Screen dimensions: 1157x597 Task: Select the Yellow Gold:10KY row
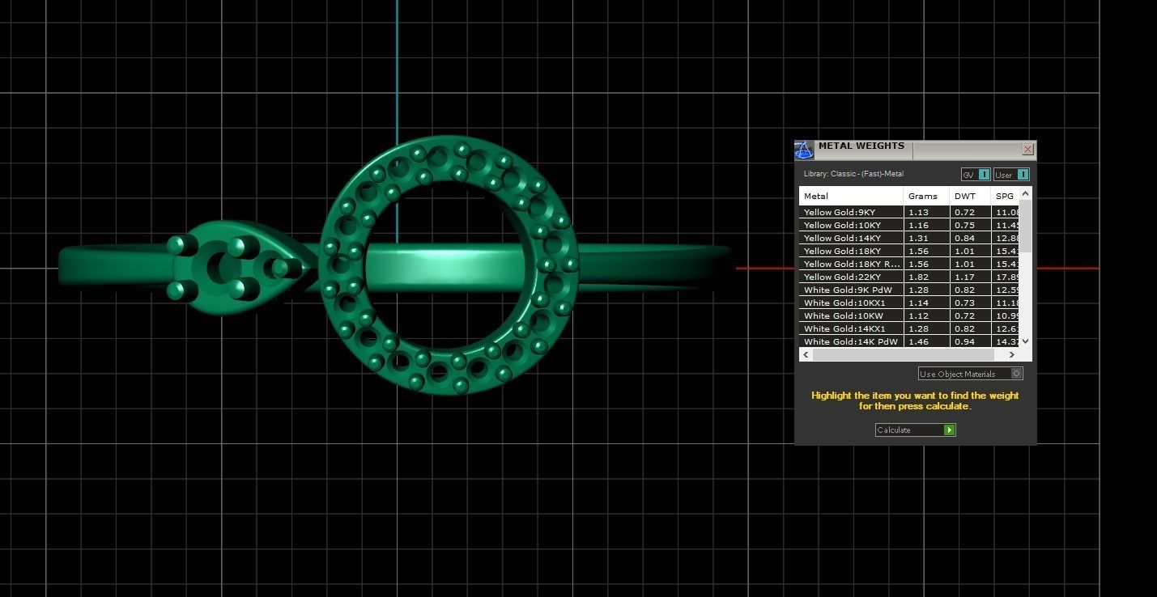909,225
